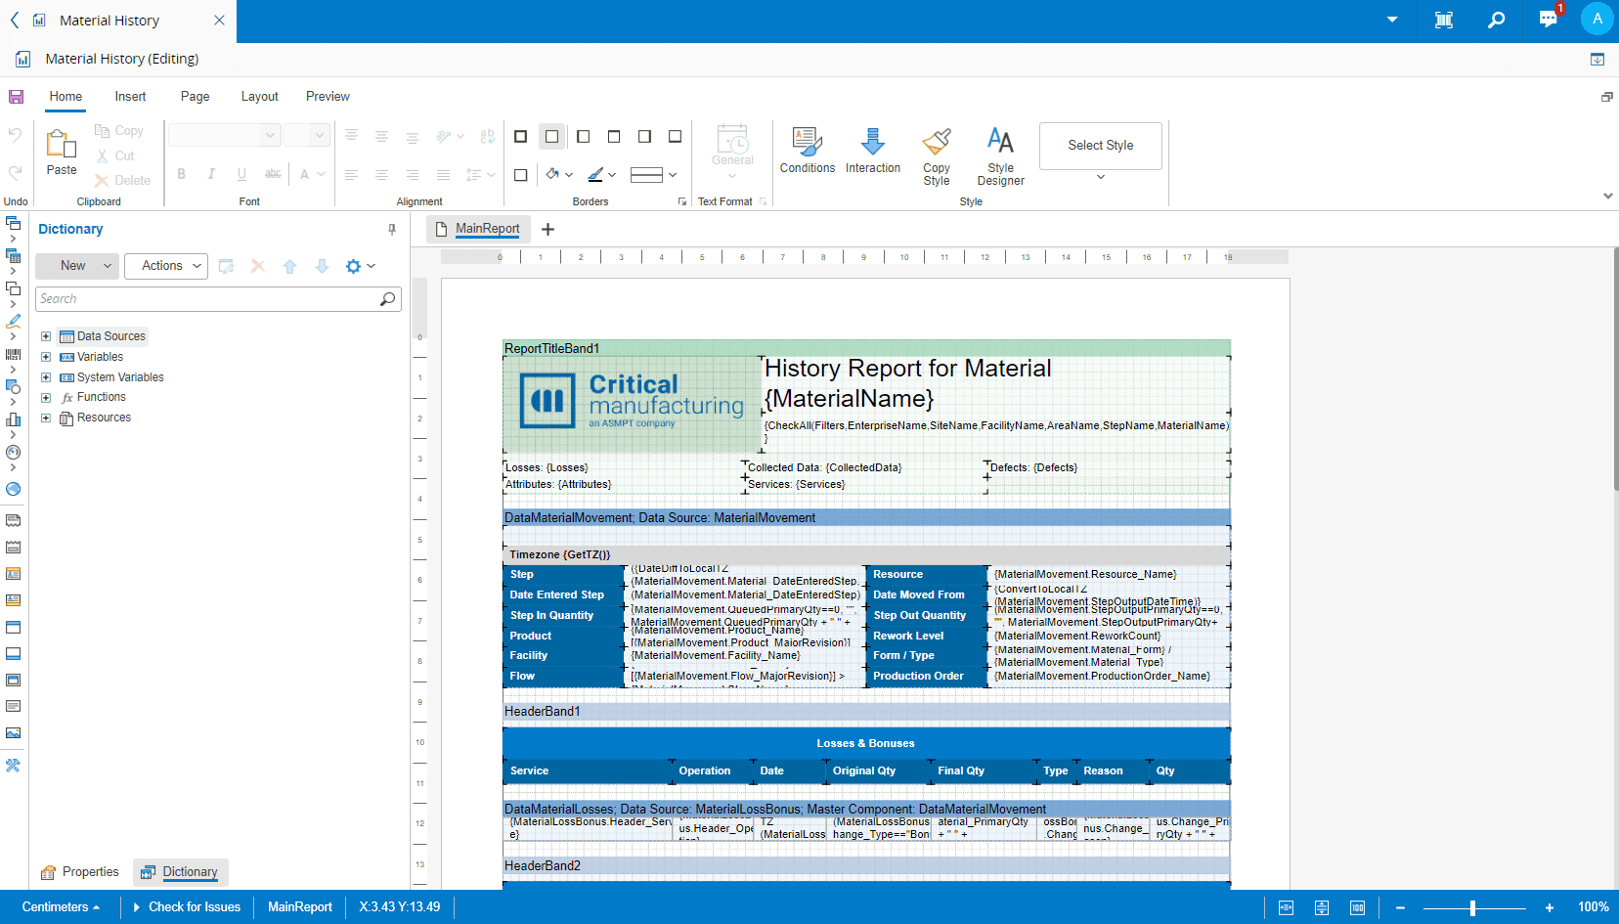1619x924 pixels.
Task: Open the Style Designer
Action: (1000, 154)
